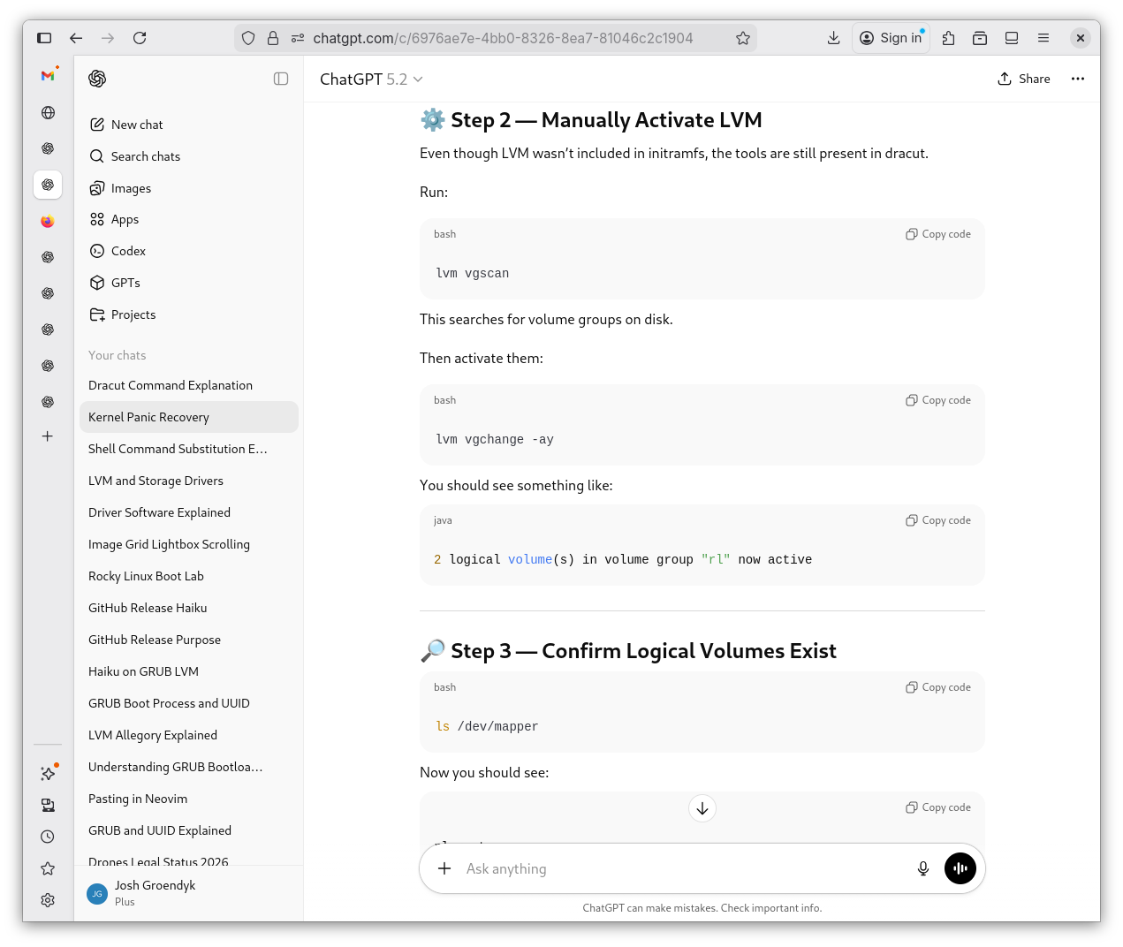1123x947 pixels.
Task: Bookmark this page with the star icon
Action: pyautogui.click(x=742, y=38)
